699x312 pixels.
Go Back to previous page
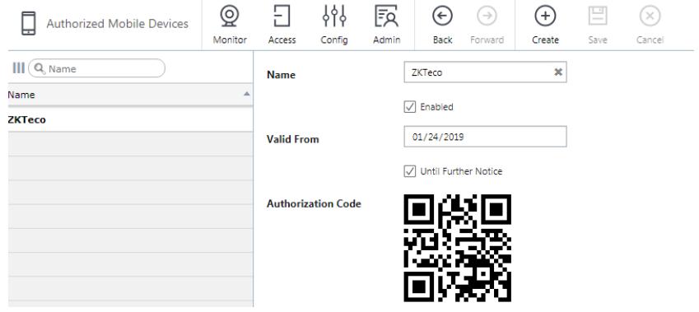[x=442, y=26]
